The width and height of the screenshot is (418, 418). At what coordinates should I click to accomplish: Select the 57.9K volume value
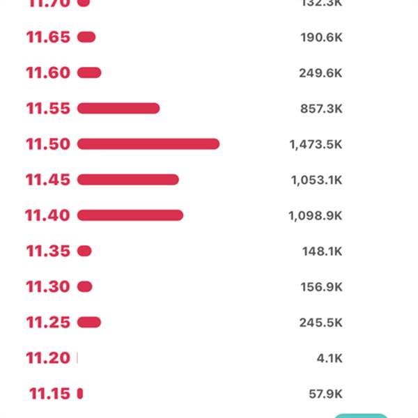pyautogui.click(x=325, y=394)
